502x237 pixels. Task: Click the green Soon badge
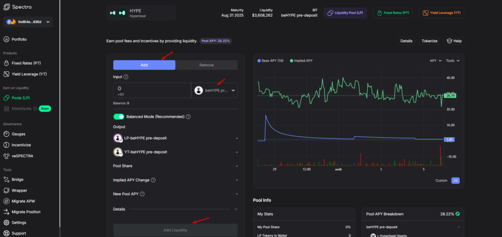tap(45, 109)
